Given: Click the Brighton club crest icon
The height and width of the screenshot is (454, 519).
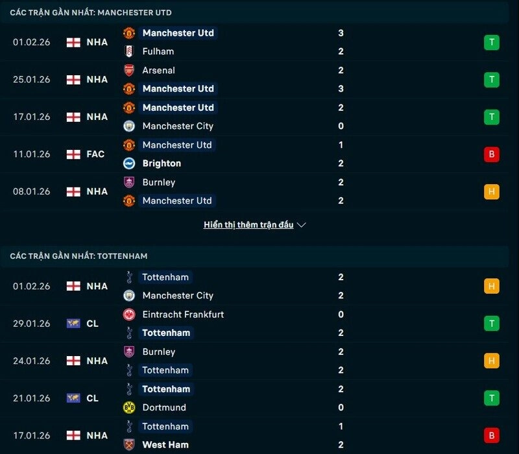Looking at the screenshot, I should (x=129, y=163).
